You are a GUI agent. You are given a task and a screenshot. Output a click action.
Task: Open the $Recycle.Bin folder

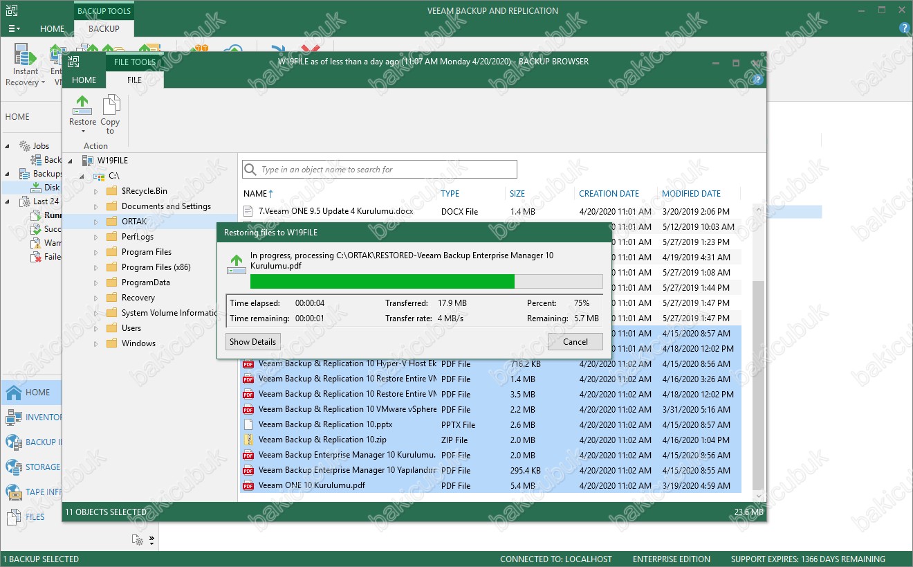pos(144,191)
